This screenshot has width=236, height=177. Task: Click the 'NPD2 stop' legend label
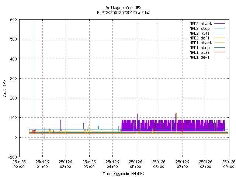(x=199, y=28)
